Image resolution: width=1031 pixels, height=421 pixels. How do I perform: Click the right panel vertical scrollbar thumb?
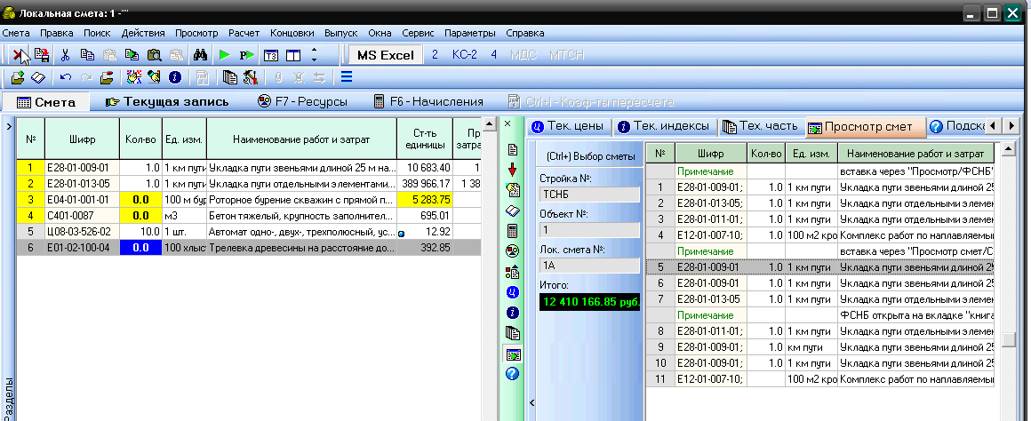[x=1008, y=339]
